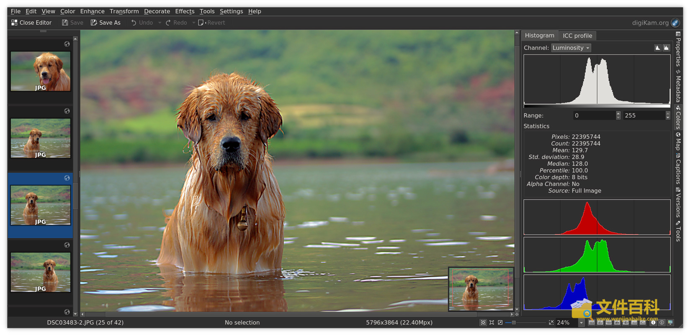The height and width of the screenshot is (335, 690).
Task: Click the 24% zoom level field
Action: click(x=566, y=322)
